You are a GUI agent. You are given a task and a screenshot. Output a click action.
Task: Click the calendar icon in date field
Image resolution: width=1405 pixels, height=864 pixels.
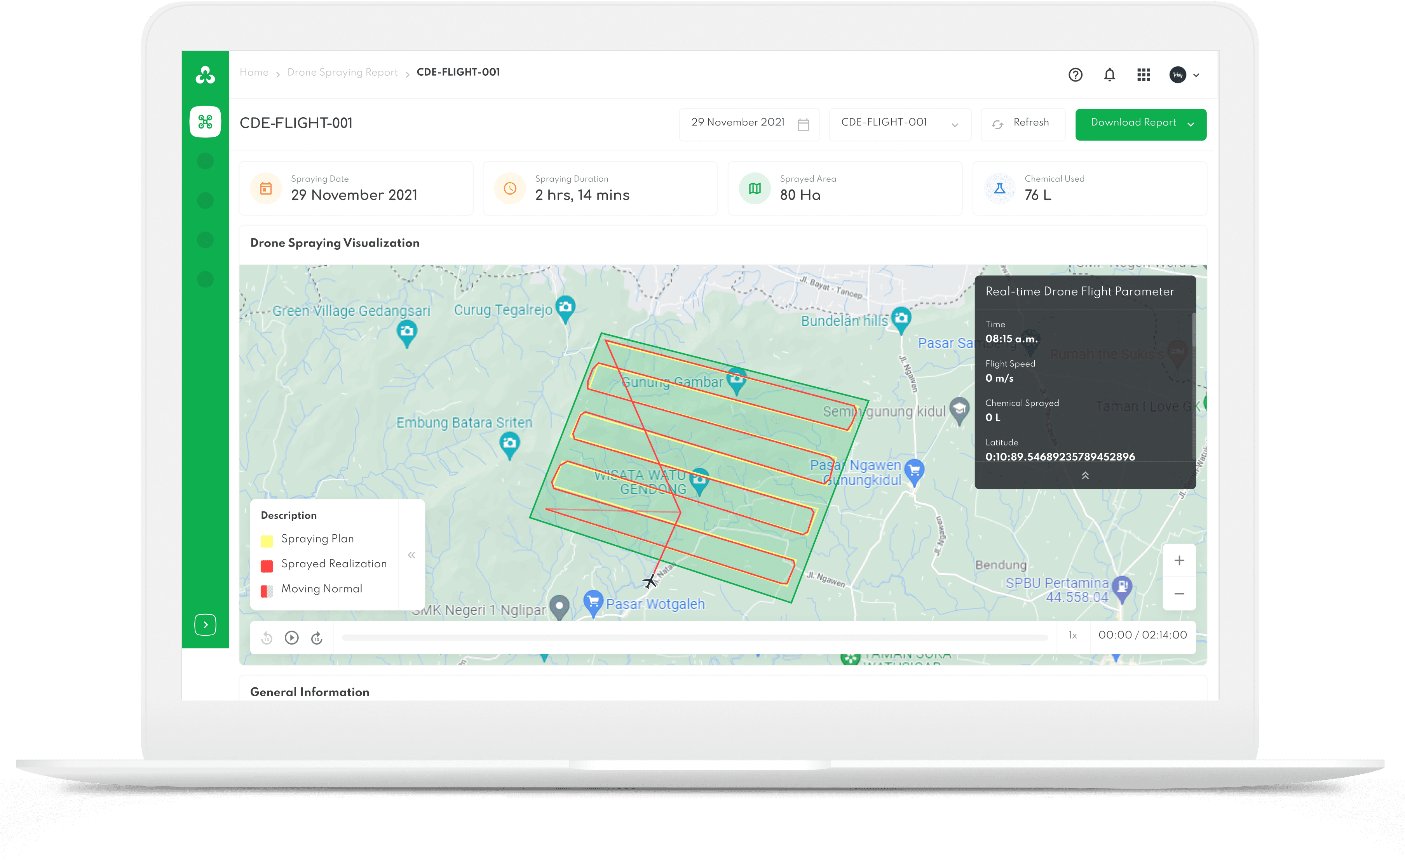click(803, 125)
